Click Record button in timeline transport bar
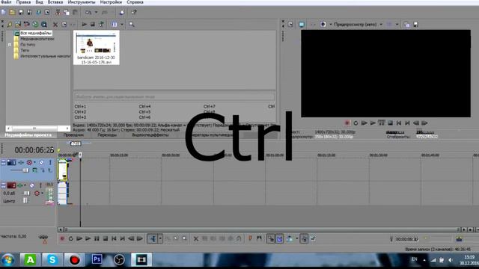This screenshot has width=479, height=269. [x=62, y=238]
